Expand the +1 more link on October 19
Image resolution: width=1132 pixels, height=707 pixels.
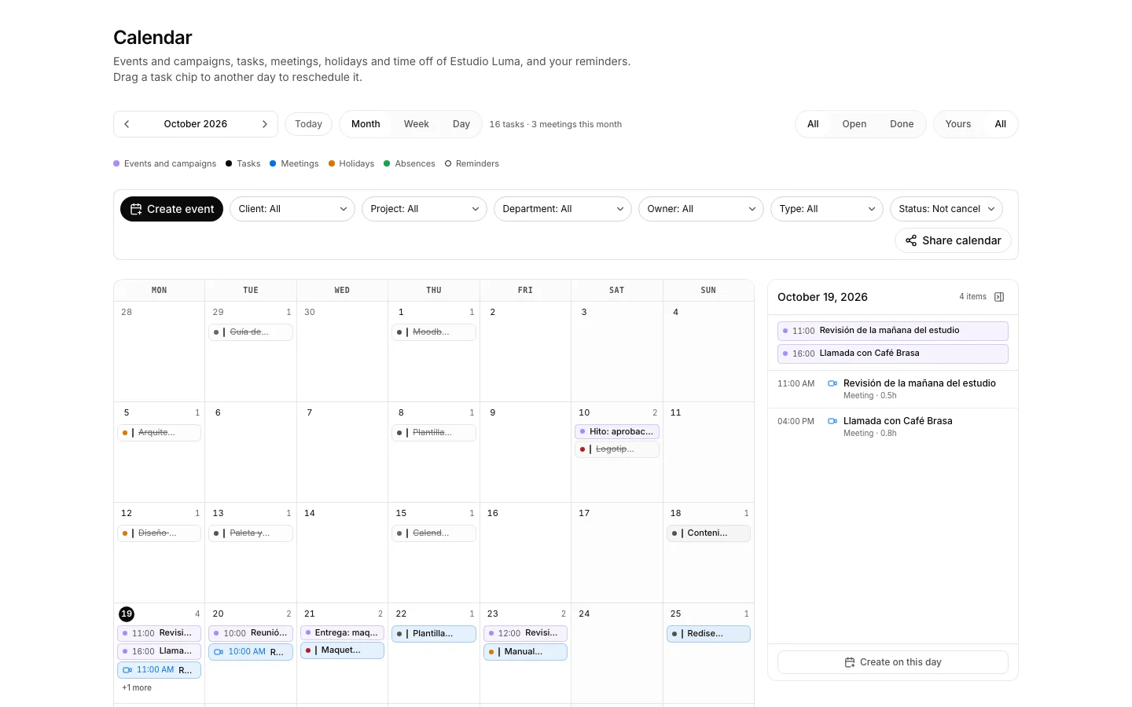pyautogui.click(x=137, y=687)
